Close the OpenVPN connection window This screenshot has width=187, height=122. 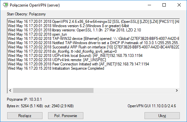click(x=179, y=5)
